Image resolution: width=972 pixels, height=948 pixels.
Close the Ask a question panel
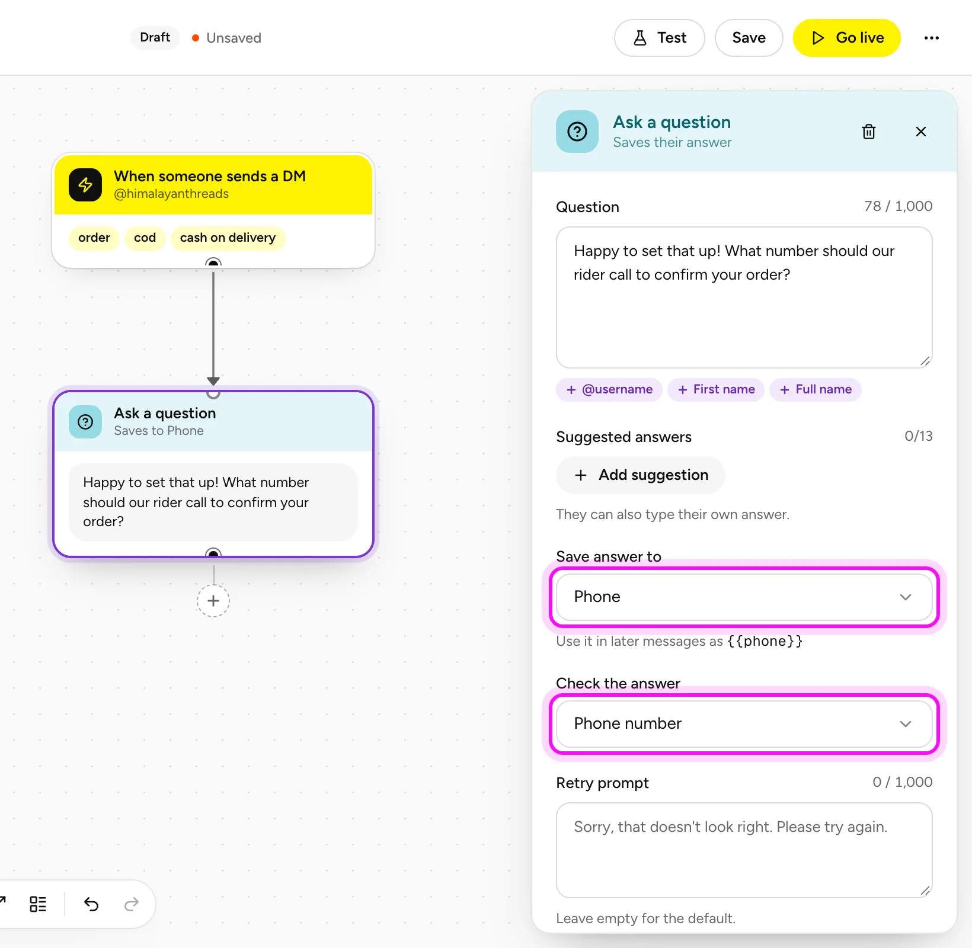click(920, 132)
